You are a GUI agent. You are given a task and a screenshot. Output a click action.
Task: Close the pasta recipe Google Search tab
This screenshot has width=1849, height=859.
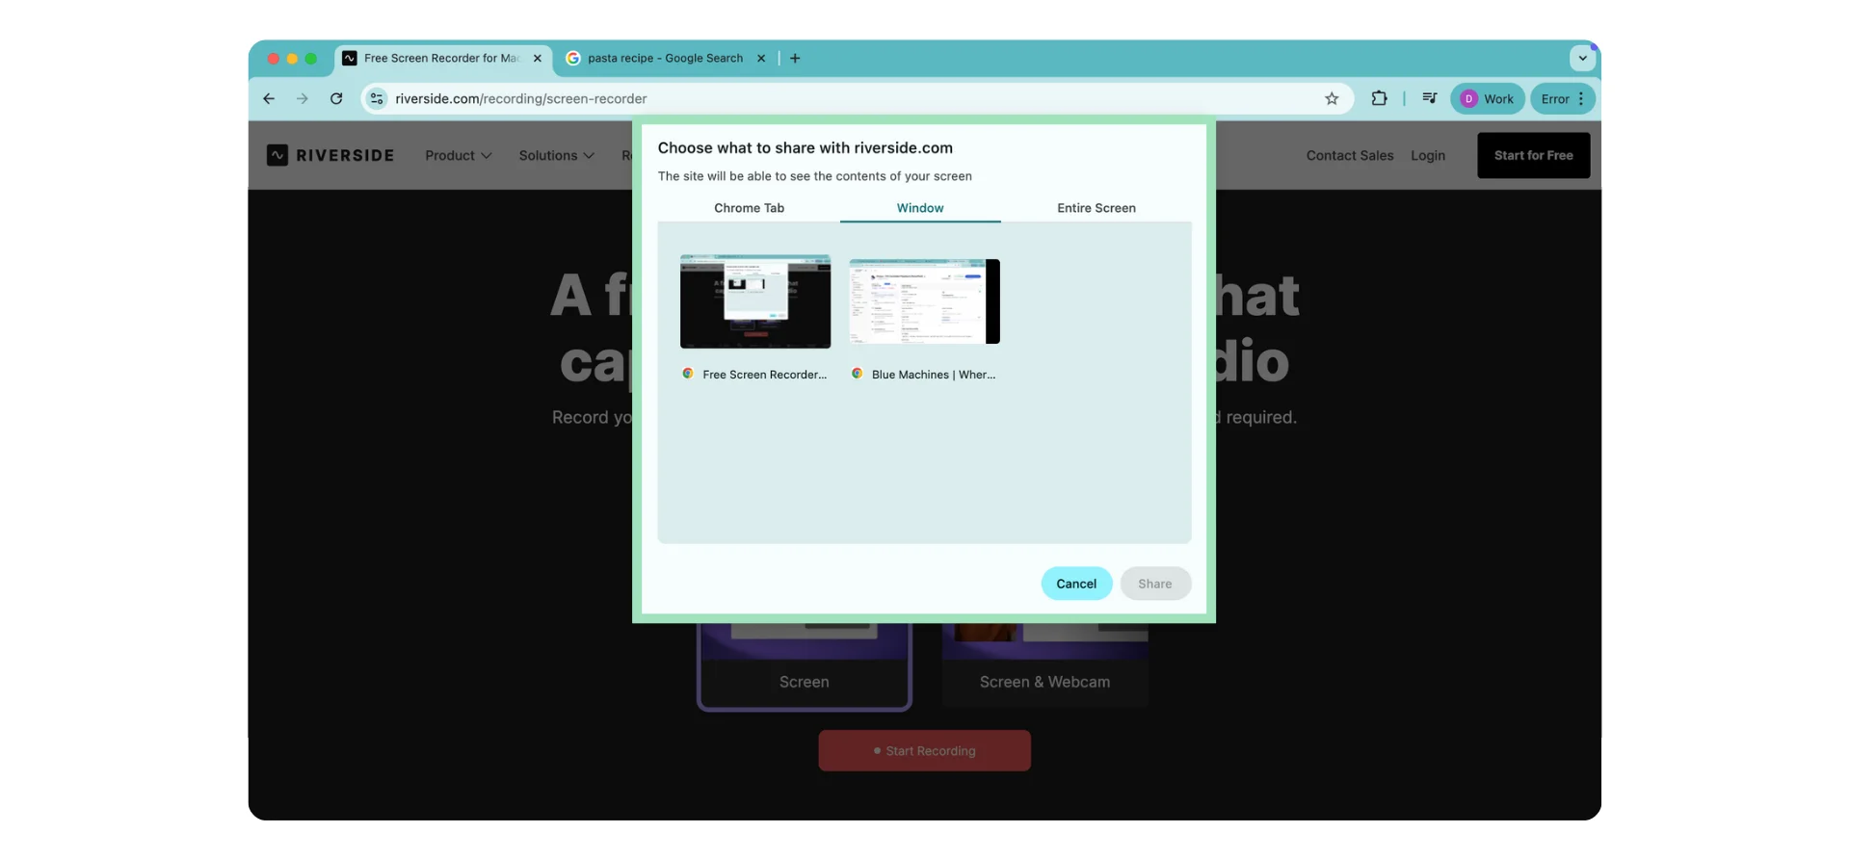[761, 58]
